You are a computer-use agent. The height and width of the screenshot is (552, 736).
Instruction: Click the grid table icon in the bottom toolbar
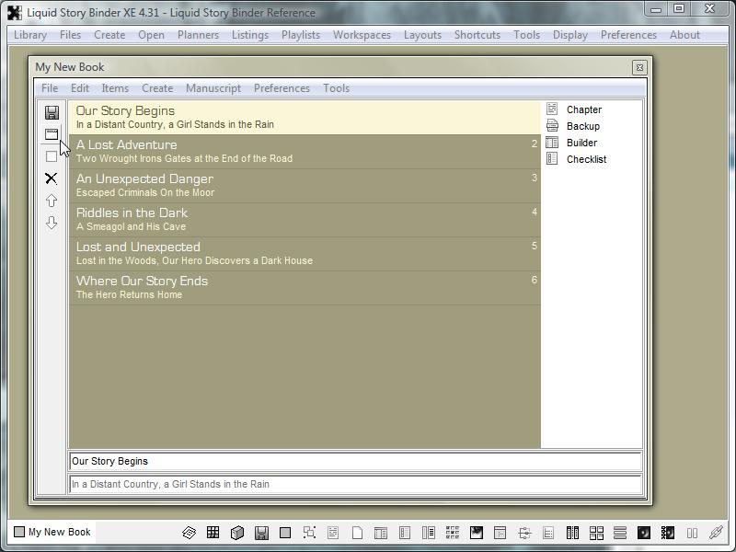pyautogui.click(x=213, y=533)
